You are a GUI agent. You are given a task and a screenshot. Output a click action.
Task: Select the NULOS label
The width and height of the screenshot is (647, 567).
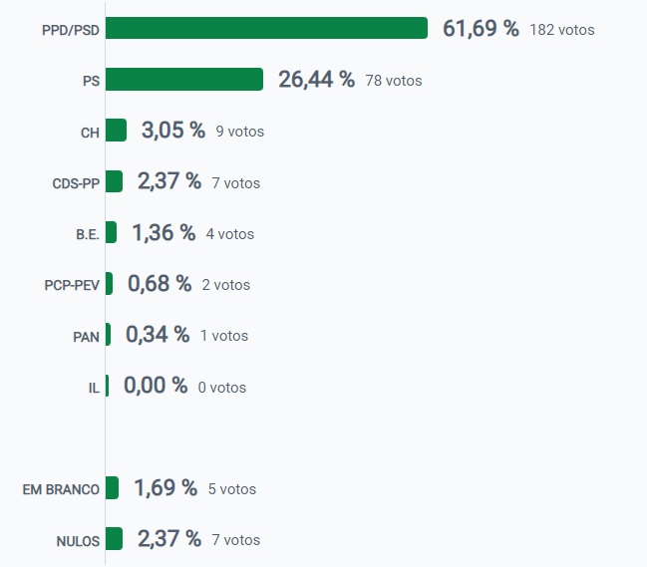click(x=78, y=541)
